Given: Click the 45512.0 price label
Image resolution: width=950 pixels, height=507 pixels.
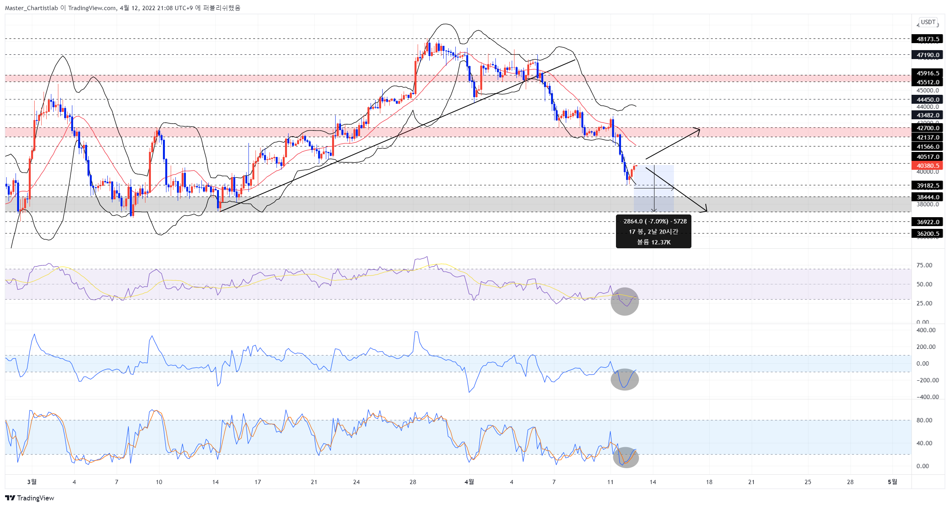Looking at the screenshot, I should (x=927, y=82).
